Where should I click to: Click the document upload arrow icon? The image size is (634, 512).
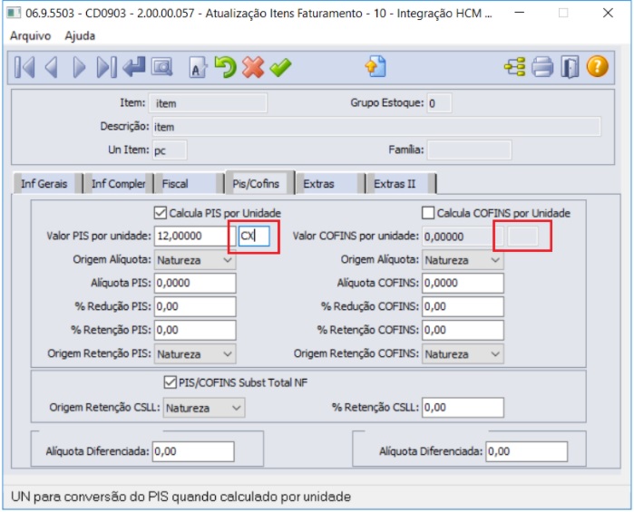pyautogui.click(x=376, y=67)
